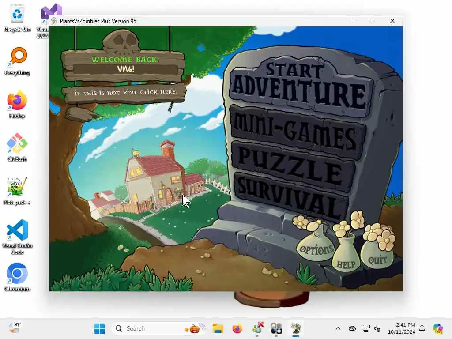Open the taskbar app with the red X badge
The width and height of the screenshot is (452, 339).
point(257,328)
